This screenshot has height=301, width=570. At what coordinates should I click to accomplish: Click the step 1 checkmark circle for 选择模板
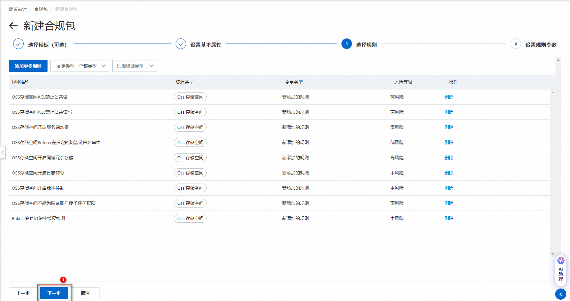click(x=18, y=44)
